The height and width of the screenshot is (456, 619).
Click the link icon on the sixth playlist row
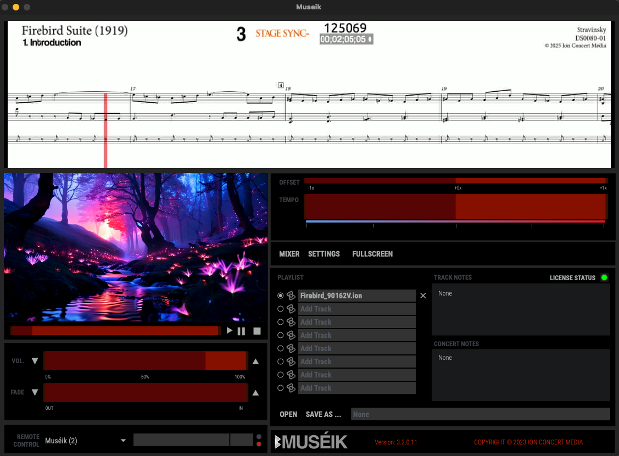coord(291,362)
